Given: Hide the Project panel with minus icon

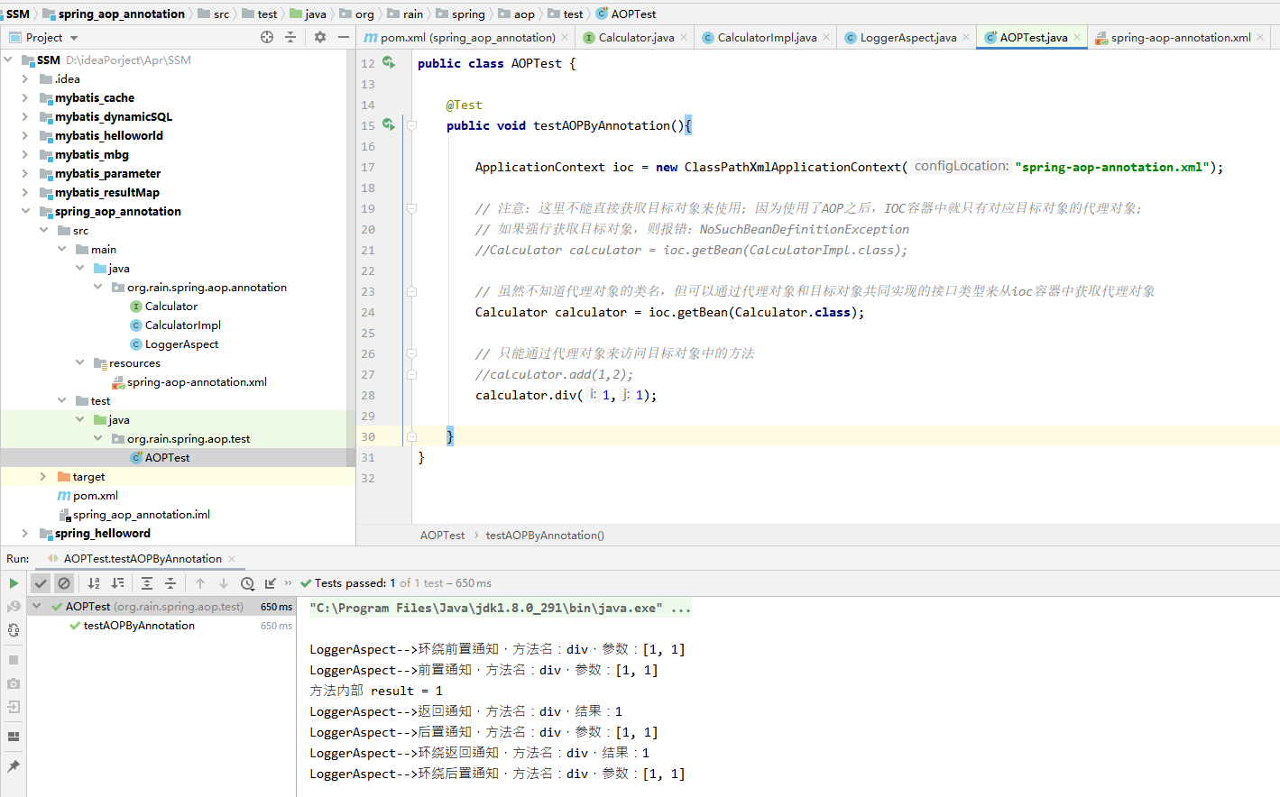Looking at the screenshot, I should click(x=344, y=37).
